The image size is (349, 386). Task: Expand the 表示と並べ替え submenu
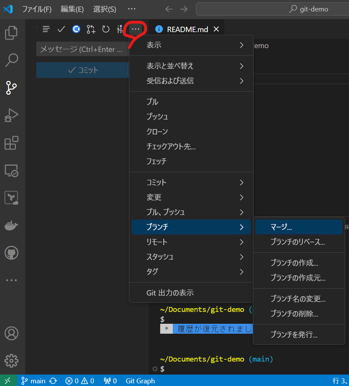coord(191,66)
